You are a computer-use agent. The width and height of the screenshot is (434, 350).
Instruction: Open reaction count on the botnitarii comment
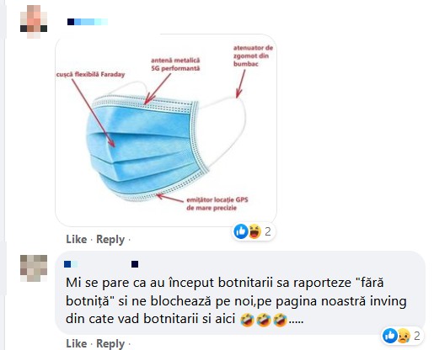417,336
